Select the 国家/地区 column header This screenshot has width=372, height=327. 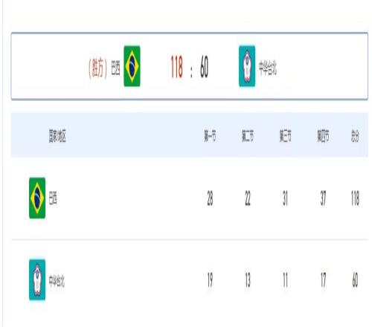click(x=57, y=136)
